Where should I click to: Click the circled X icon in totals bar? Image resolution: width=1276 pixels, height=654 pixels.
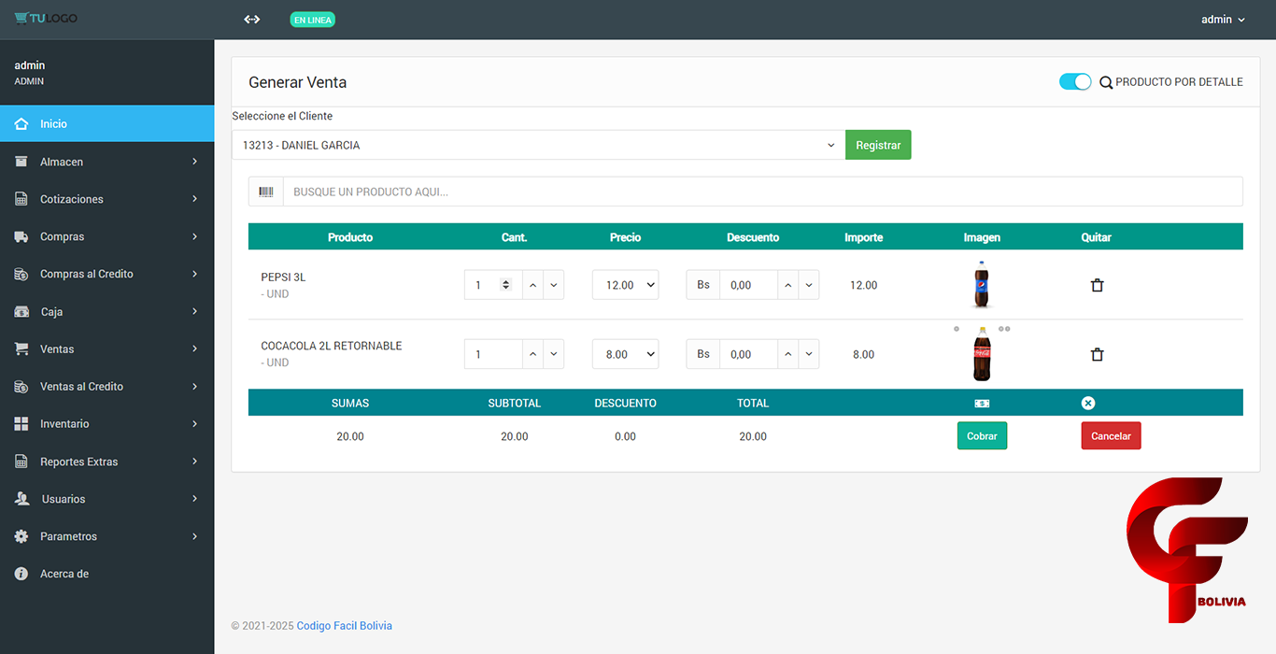pyautogui.click(x=1087, y=403)
